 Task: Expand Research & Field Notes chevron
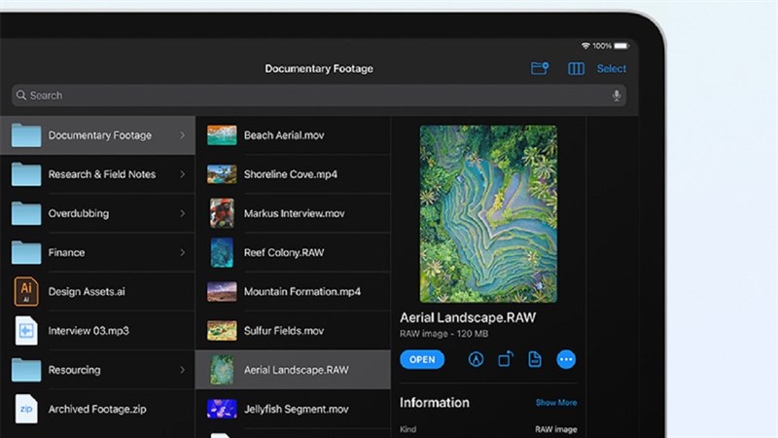coord(182,174)
